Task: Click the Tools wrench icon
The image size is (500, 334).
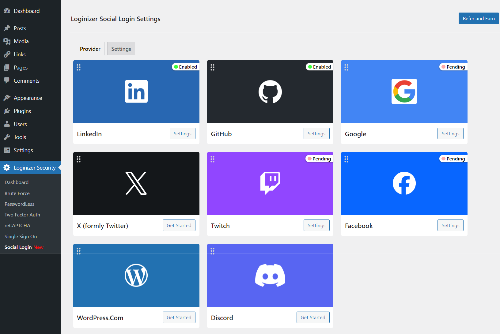Action: [7, 137]
